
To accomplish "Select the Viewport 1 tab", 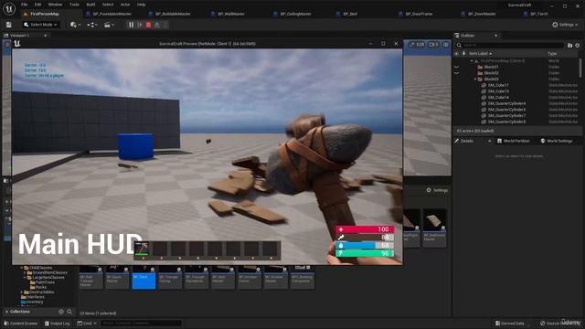I will 19,36.
